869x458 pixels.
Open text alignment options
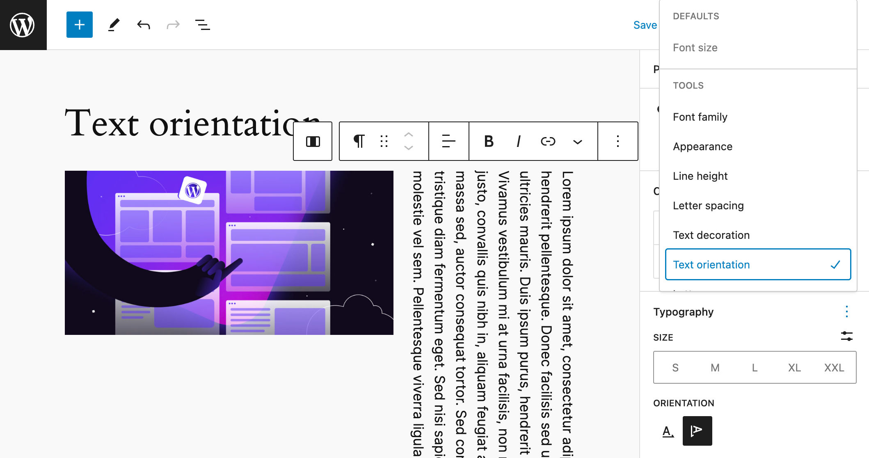[448, 142]
